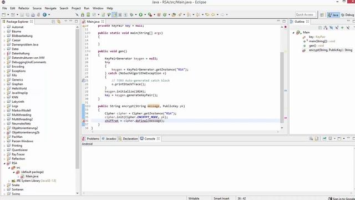
Task: Toggle code folding for encrypt method
Action: 90,106
